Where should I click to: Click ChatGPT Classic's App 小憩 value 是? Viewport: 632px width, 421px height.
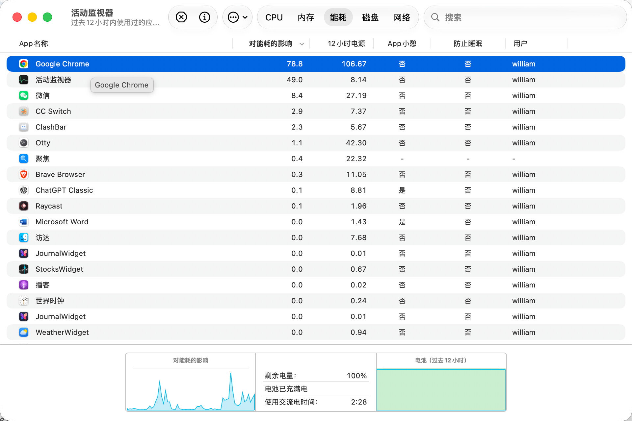402,190
